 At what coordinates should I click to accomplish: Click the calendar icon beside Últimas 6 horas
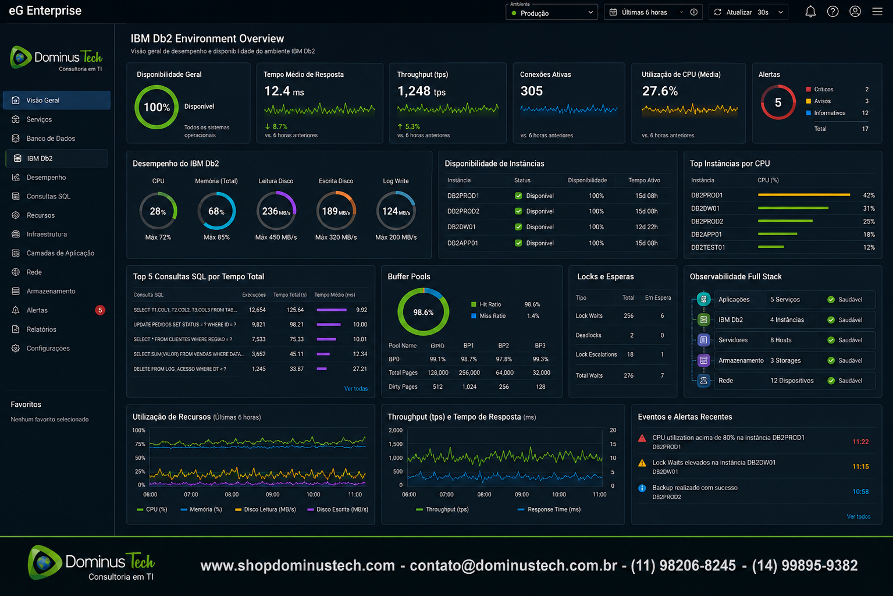click(613, 12)
